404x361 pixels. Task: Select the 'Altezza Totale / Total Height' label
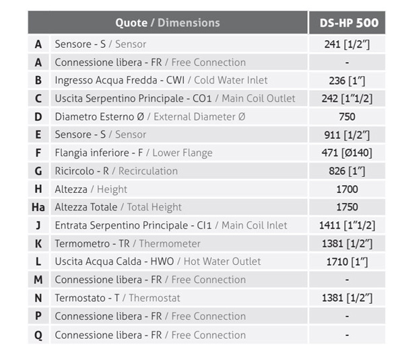118,207
